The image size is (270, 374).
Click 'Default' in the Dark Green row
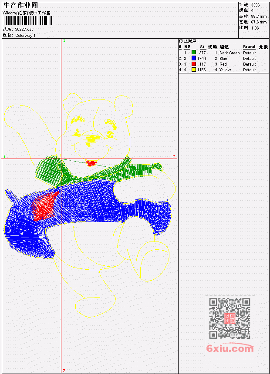(250, 53)
